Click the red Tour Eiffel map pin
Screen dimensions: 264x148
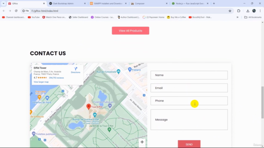point(89,107)
